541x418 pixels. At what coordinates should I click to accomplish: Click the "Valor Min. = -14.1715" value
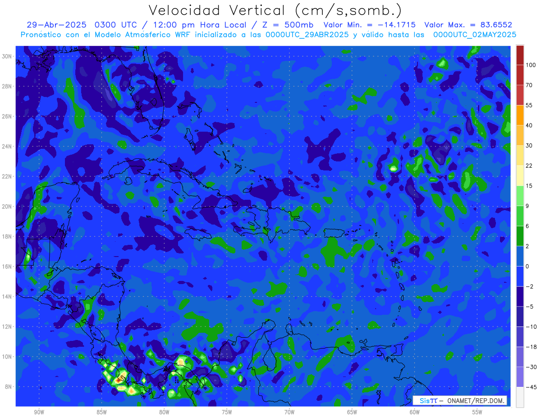(370, 25)
